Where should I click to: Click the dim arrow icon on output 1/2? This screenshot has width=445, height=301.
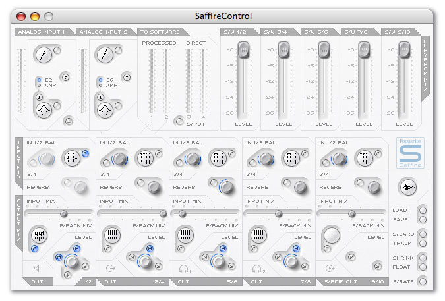tap(68, 275)
